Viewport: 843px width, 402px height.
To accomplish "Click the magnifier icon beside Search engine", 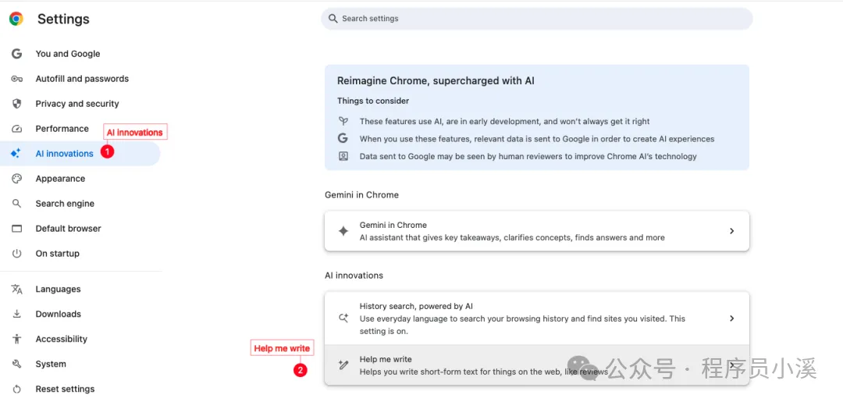I will point(16,204).
